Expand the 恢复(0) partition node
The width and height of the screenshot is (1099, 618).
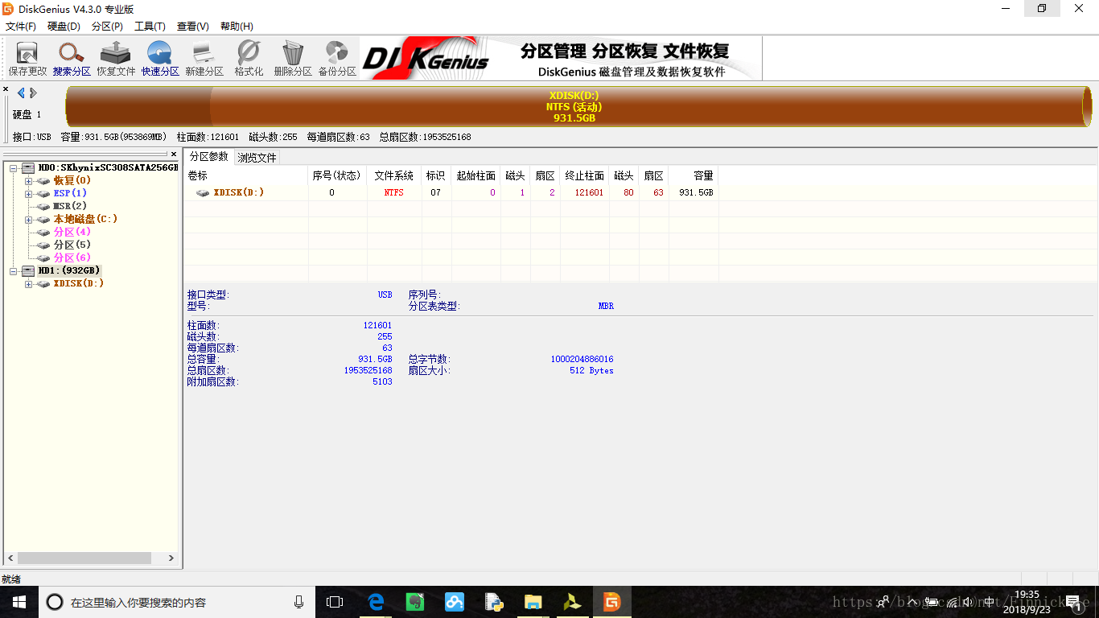[28, 181]
